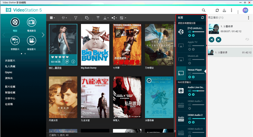Screen dimensions: 253x137
Task: Adjust the Audio Line Out volume slider
Action: pyautogui.click(x=198, y=91)
